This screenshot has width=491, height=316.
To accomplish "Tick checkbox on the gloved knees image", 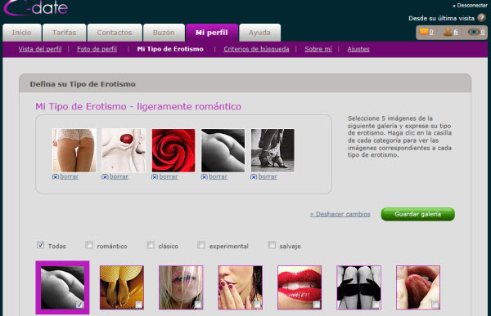I will click(376, 305).
